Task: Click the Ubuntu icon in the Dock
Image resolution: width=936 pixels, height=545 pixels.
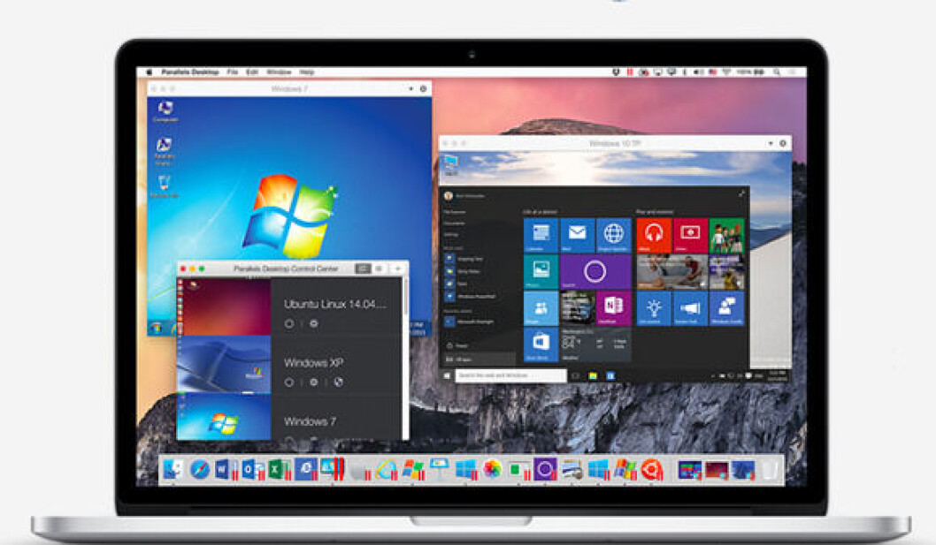Action: pos(650,470)
